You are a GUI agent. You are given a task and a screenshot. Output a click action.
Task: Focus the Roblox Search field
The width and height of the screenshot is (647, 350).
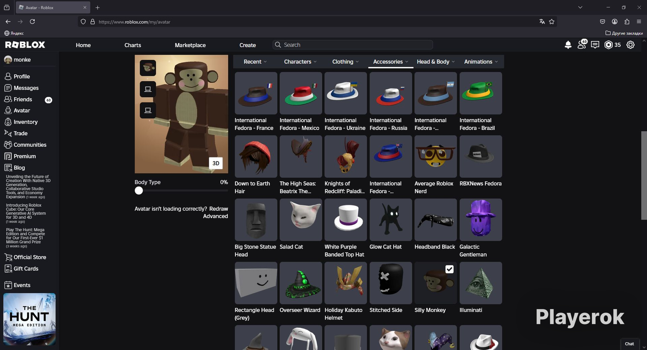pos(353,45)
